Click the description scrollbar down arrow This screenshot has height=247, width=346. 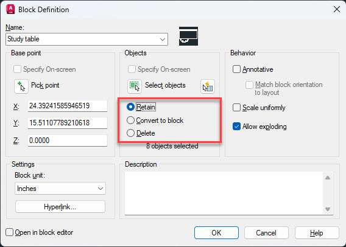click(328, 209)
